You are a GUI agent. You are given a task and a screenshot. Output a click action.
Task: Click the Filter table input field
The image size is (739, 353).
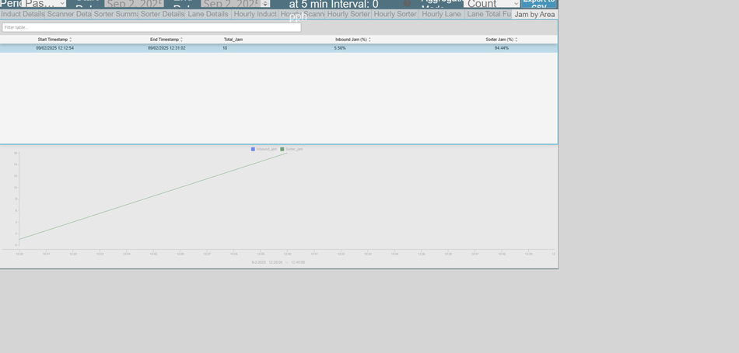151,27
